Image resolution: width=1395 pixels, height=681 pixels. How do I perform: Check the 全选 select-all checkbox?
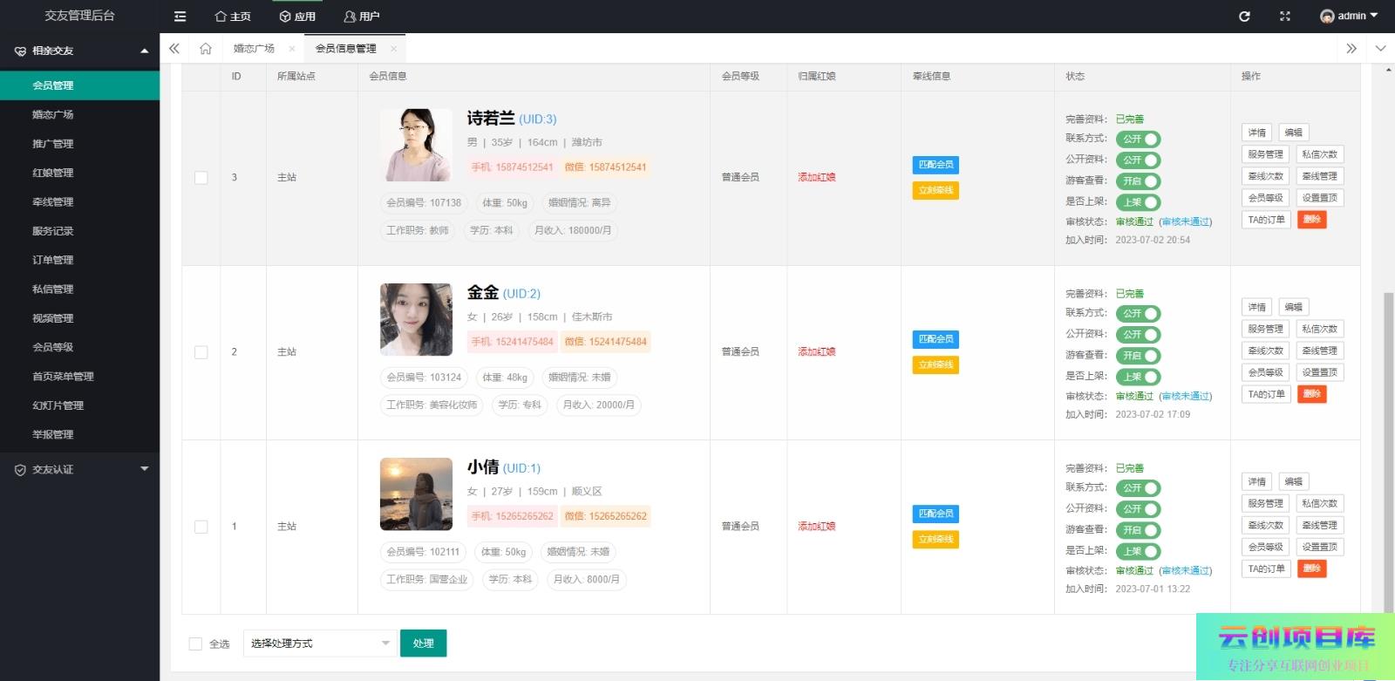tap(195, 644)
